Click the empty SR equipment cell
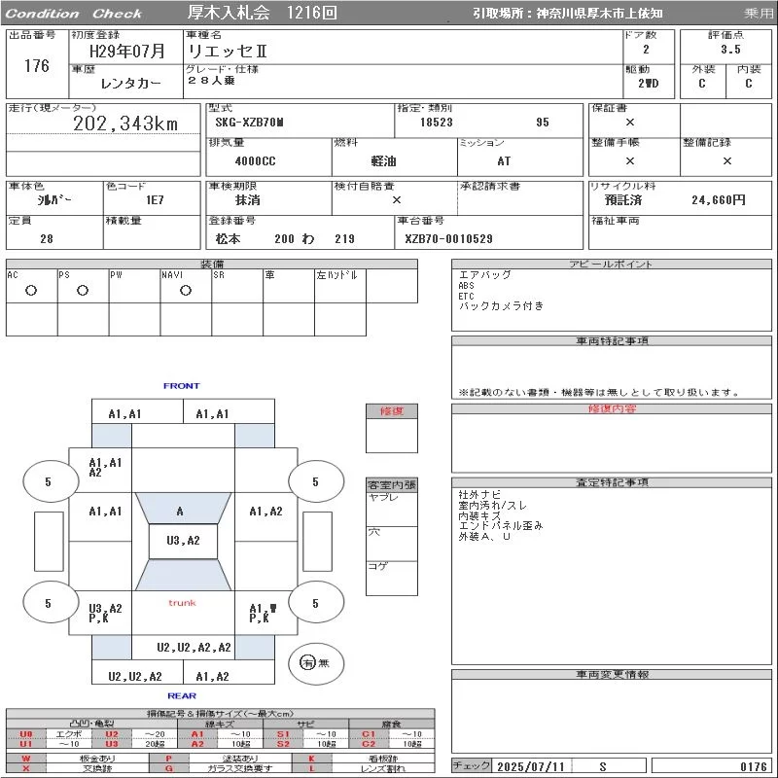The width and height of the screenshot is (778, 778). 237,286
